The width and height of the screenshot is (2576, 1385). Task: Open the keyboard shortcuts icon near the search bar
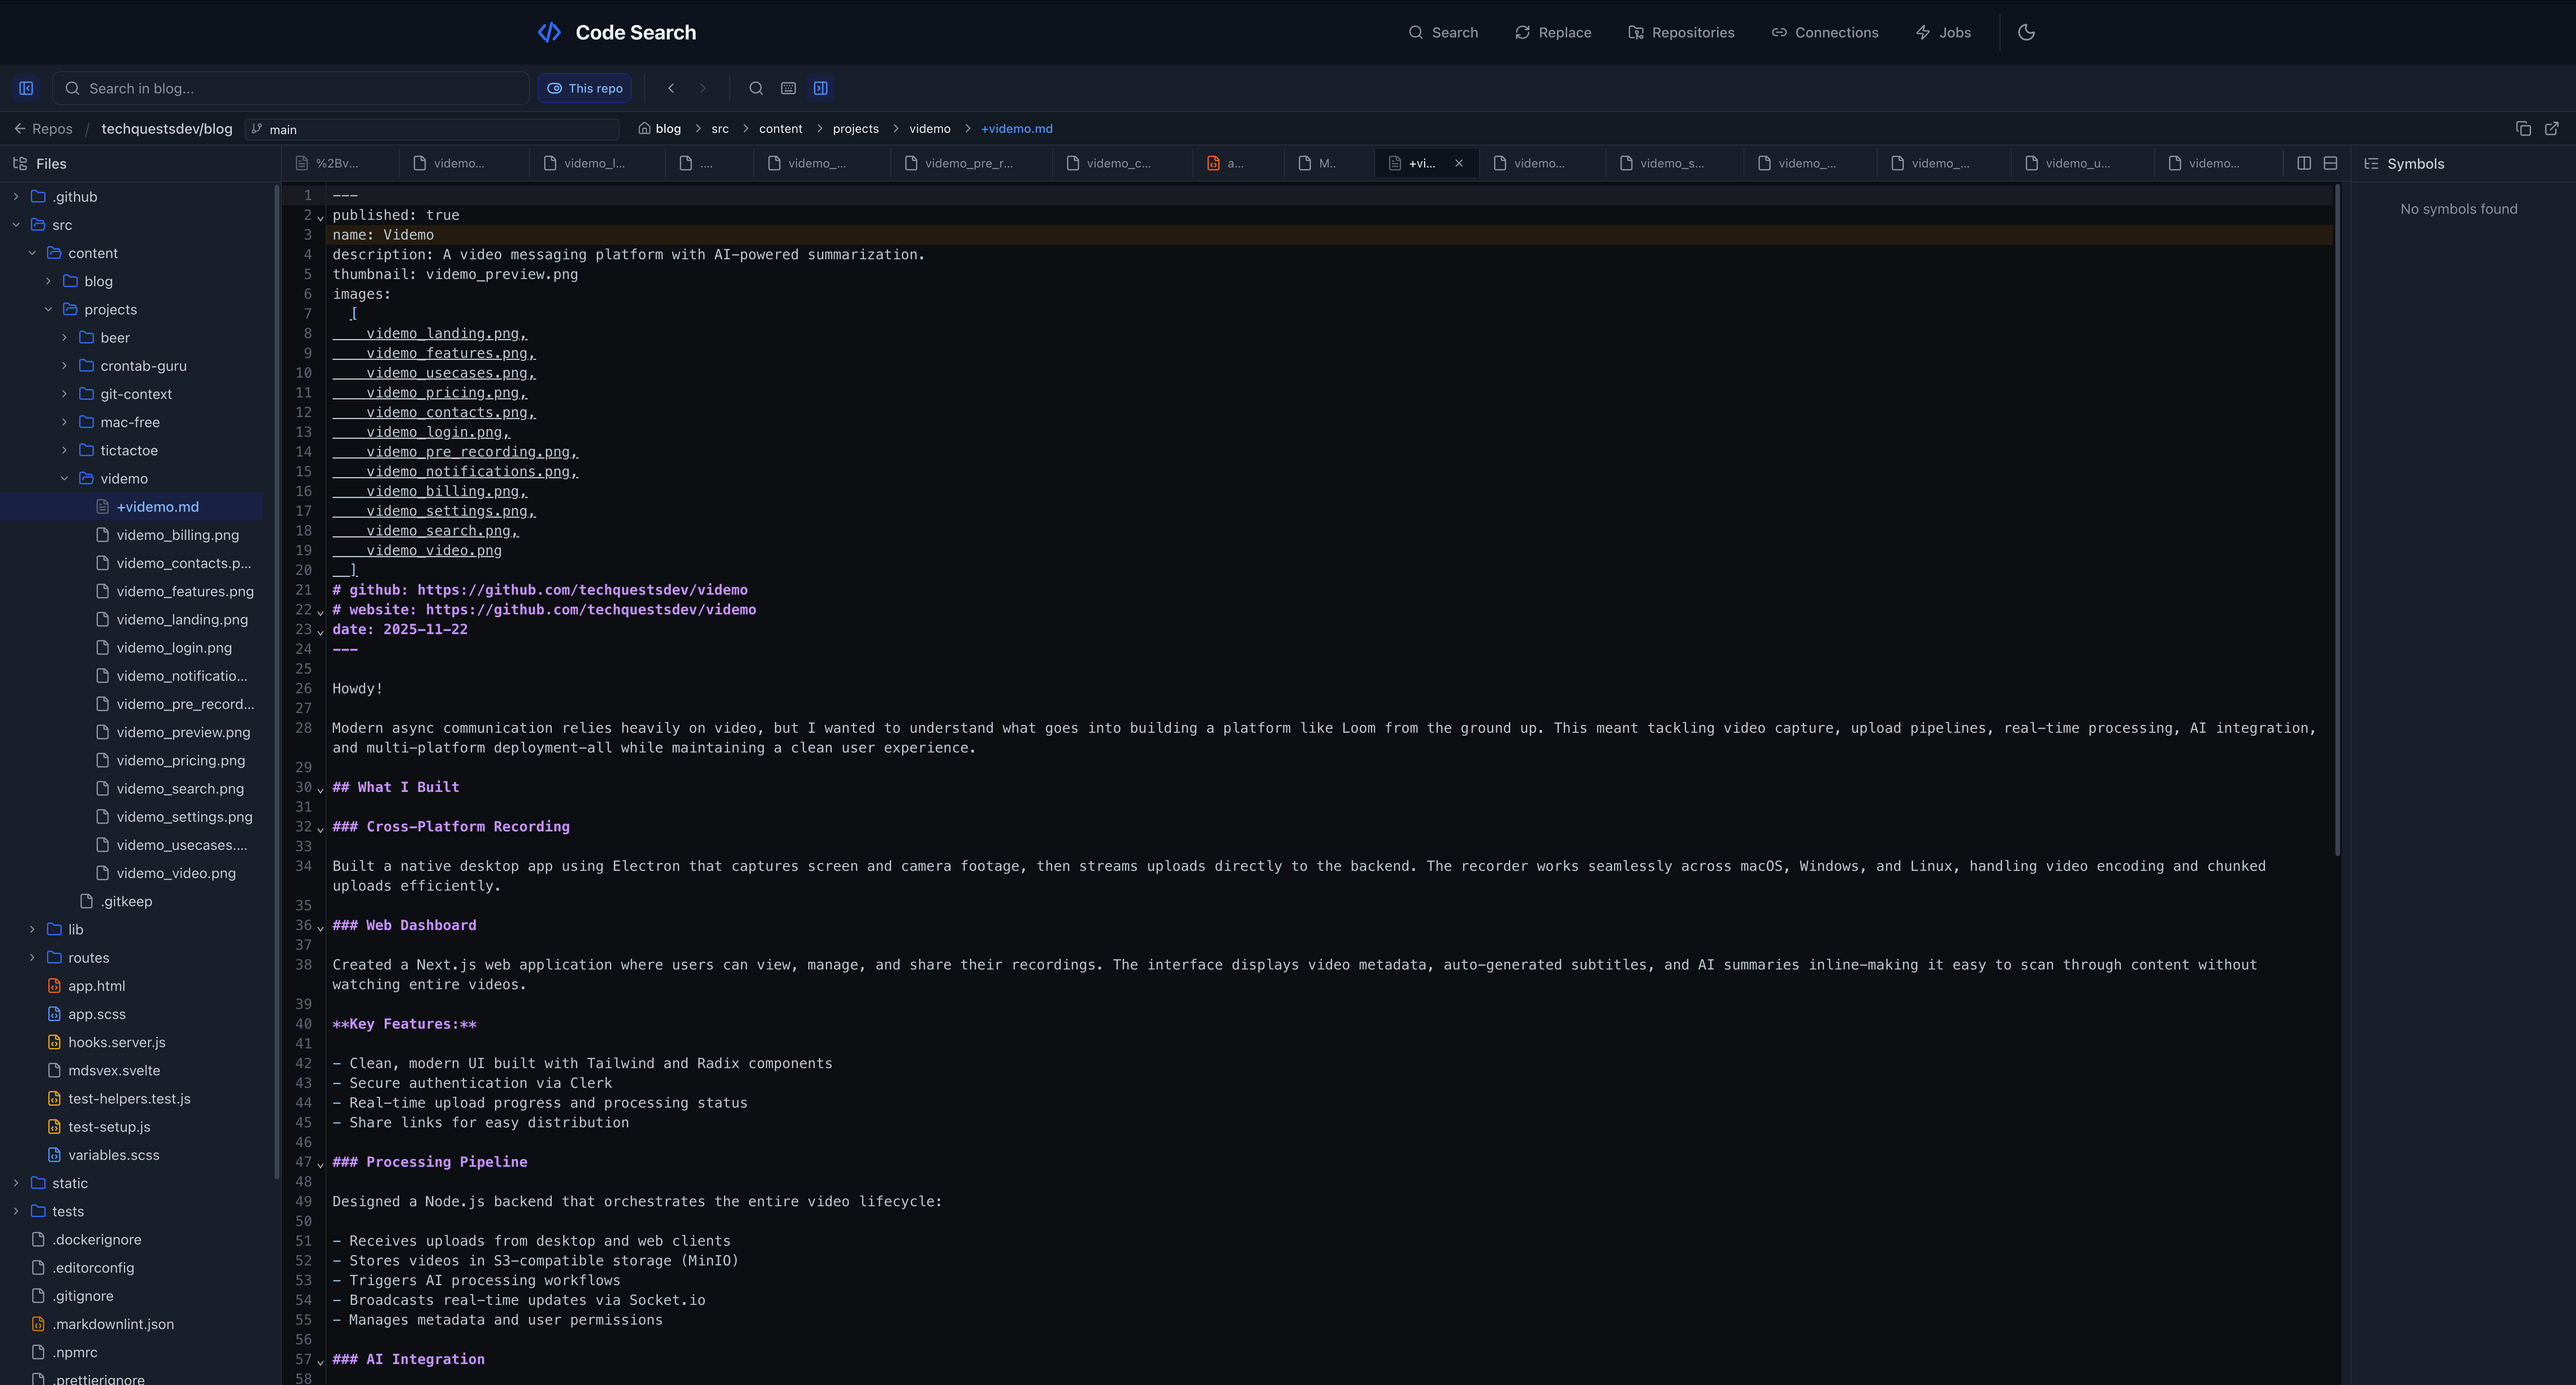point(789,88)
